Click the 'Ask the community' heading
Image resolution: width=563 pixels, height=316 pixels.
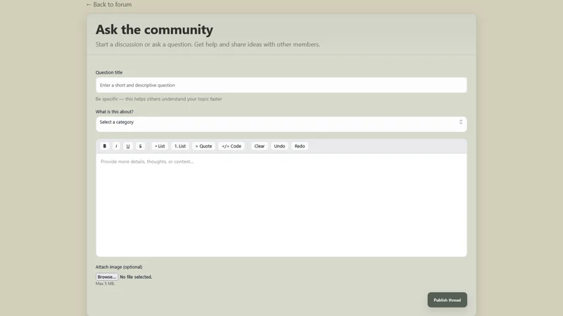(154, 29)
